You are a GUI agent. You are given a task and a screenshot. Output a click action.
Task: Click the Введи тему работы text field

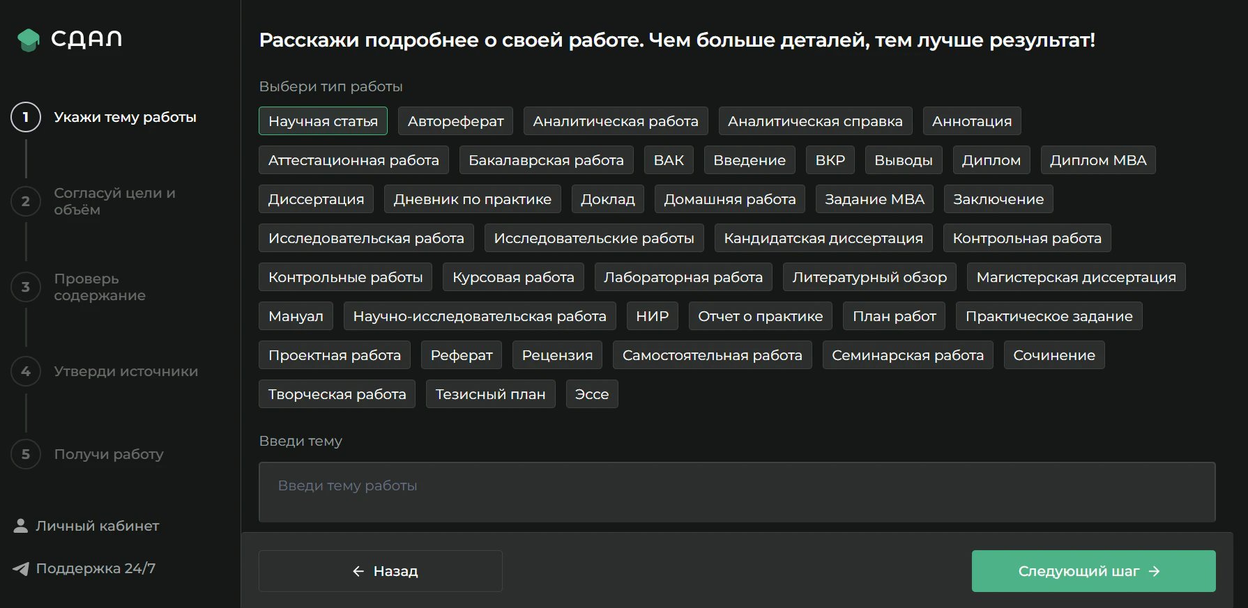[737, 492]
